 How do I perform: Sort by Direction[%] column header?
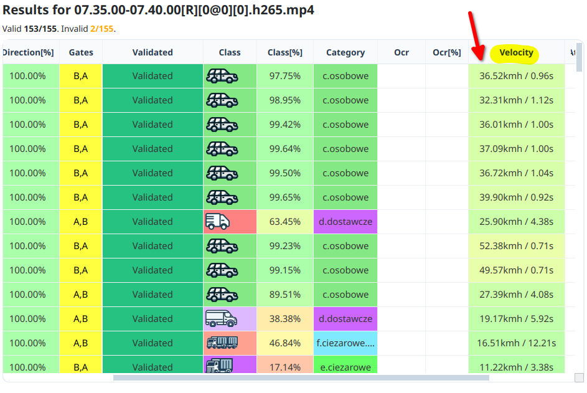coord(29,52)
